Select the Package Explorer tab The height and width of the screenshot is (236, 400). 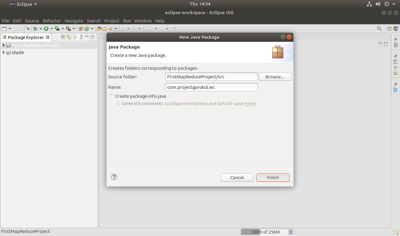coord(26,37)
